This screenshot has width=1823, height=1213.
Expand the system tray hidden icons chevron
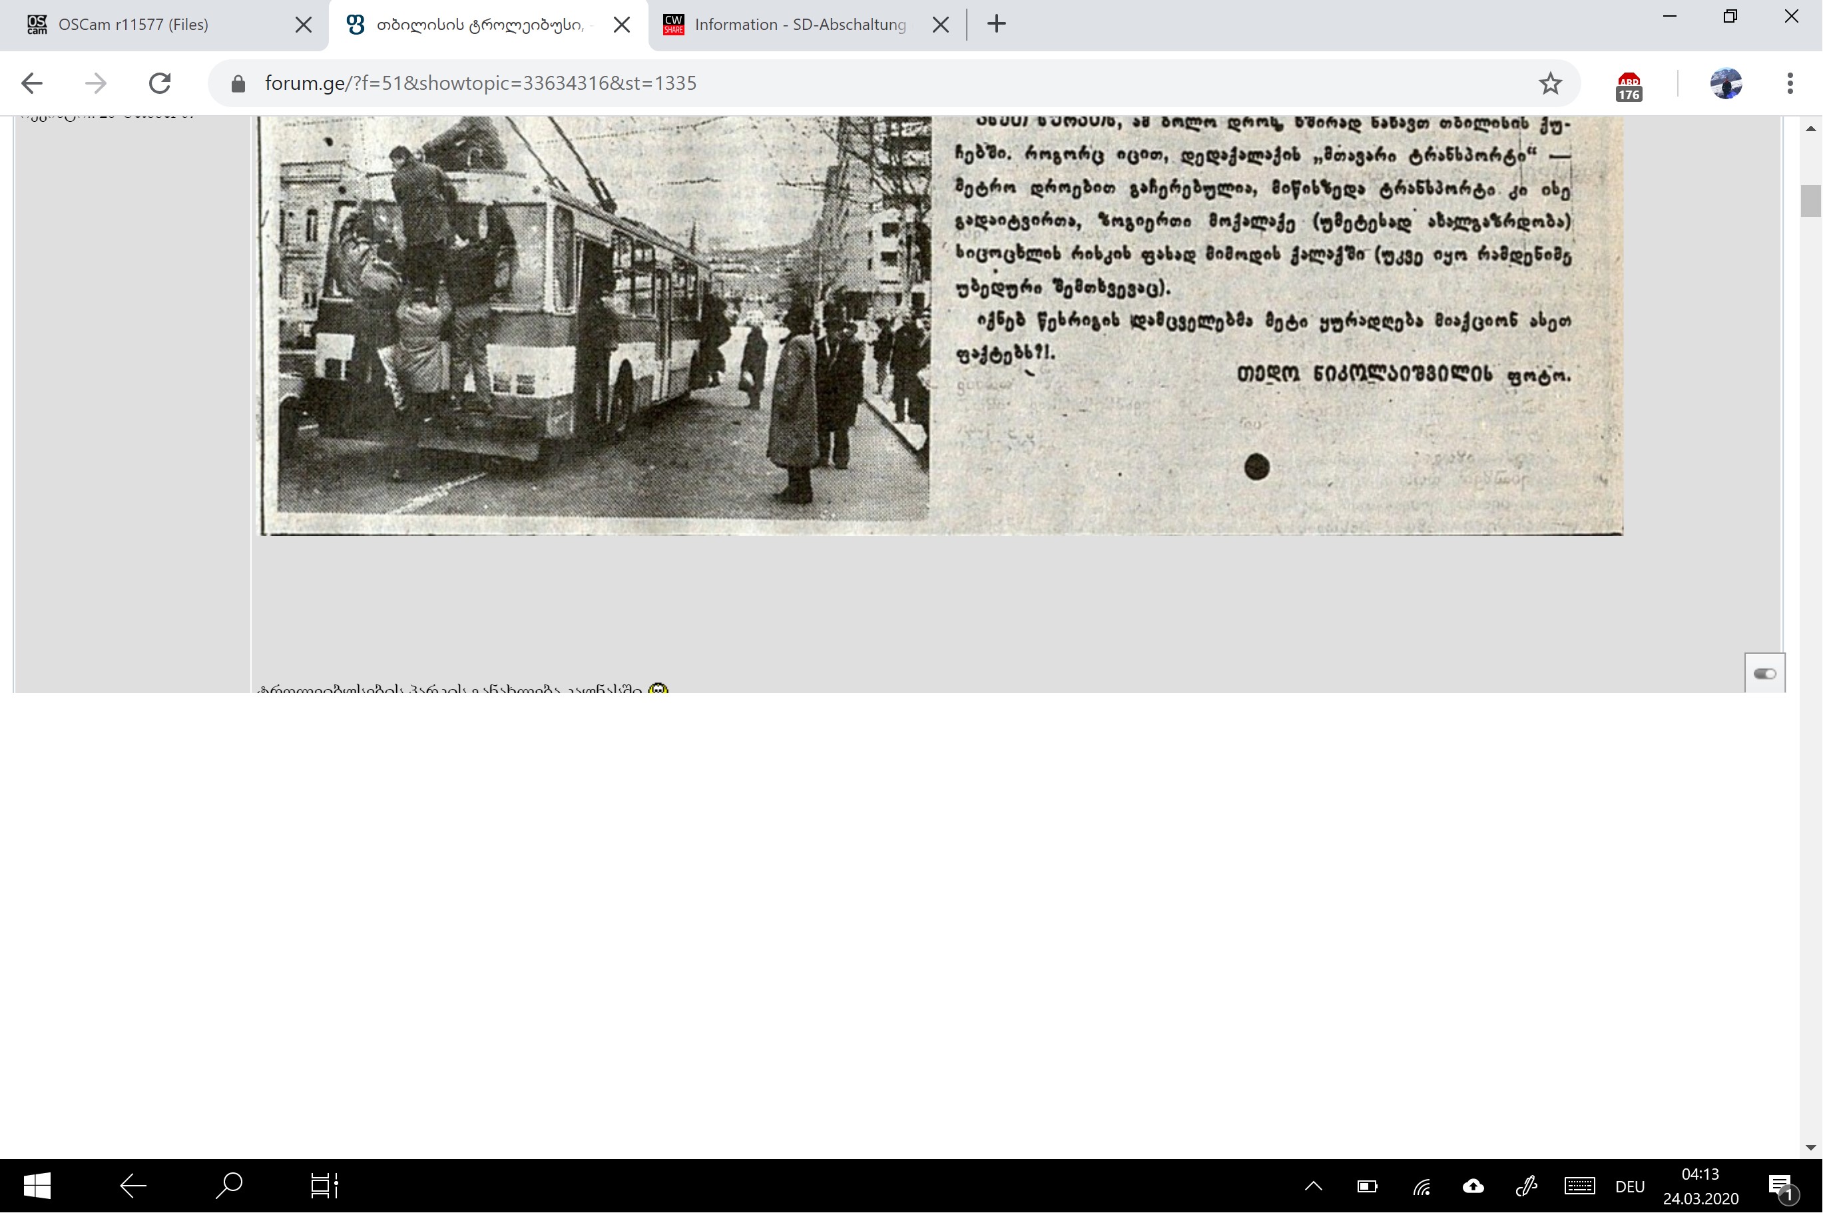[x=1313, y=1185]
